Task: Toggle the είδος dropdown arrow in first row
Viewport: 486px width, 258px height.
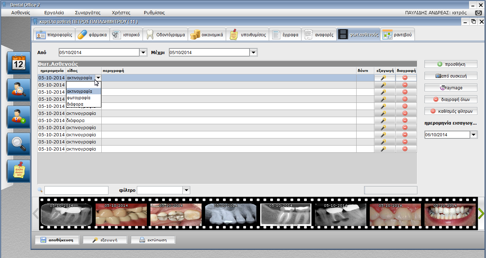Action: [98, 78]
